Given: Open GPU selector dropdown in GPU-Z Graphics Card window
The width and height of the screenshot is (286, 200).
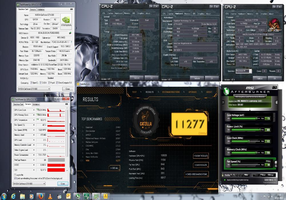Looking at the screenshot, I should 34,89.
